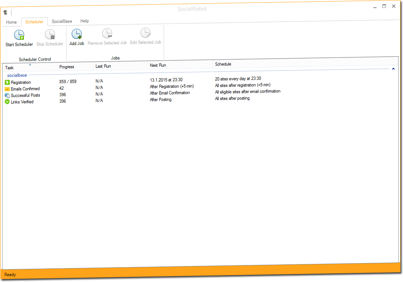Click the Add Job clock icon

click(77, 34)
